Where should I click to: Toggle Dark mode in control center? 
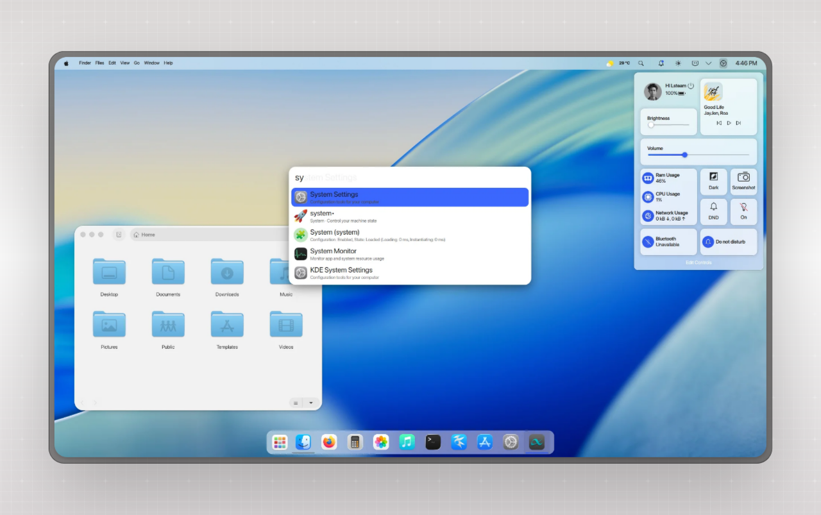pos(713,182)
